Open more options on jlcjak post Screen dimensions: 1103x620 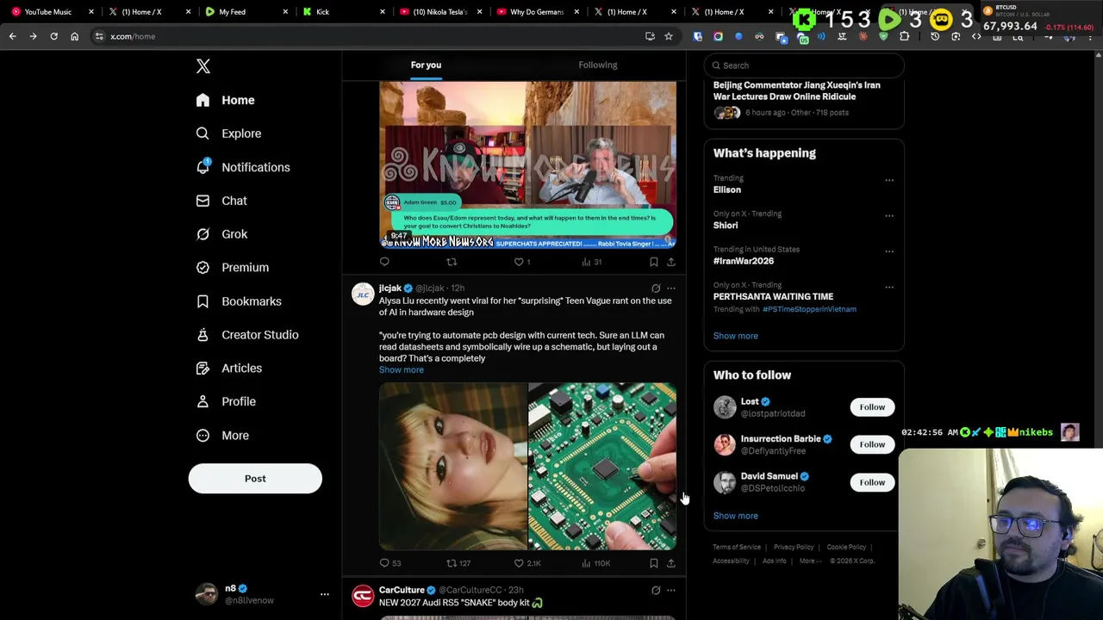[x=671, y=288]
